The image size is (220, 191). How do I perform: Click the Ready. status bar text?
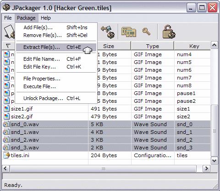coord(13,185)
